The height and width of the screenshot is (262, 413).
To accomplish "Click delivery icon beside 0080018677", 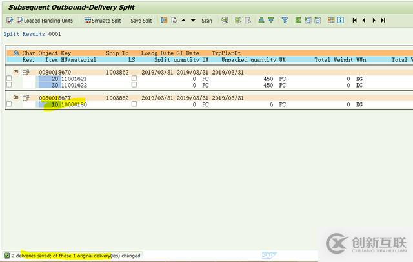I will tap(26, 98).
